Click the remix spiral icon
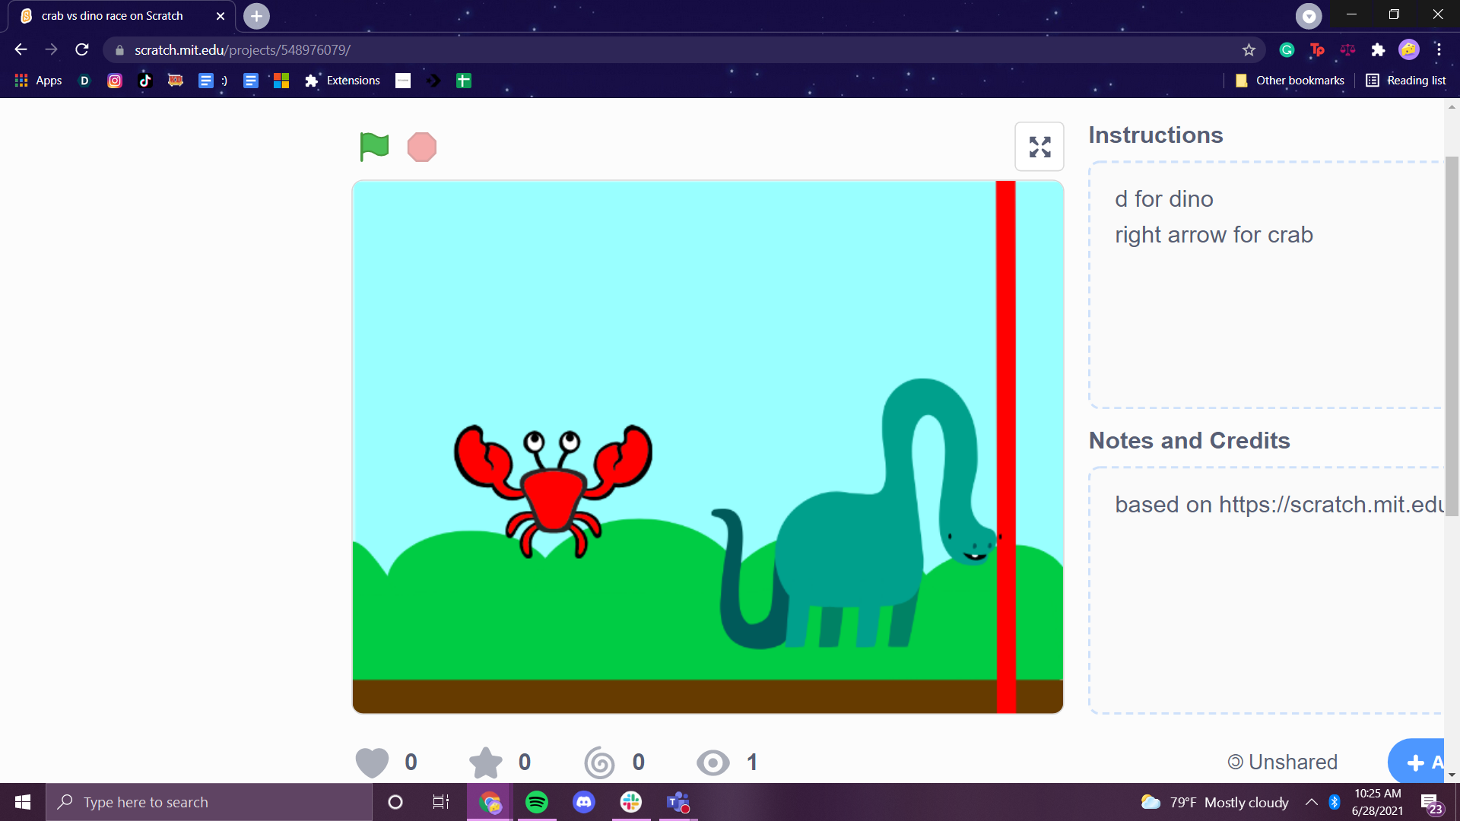The height and width of the screenshot is (821, 1460). [598, 762]
